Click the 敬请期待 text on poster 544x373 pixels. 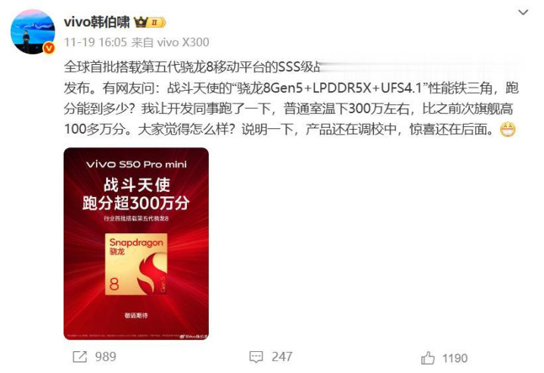136,316
